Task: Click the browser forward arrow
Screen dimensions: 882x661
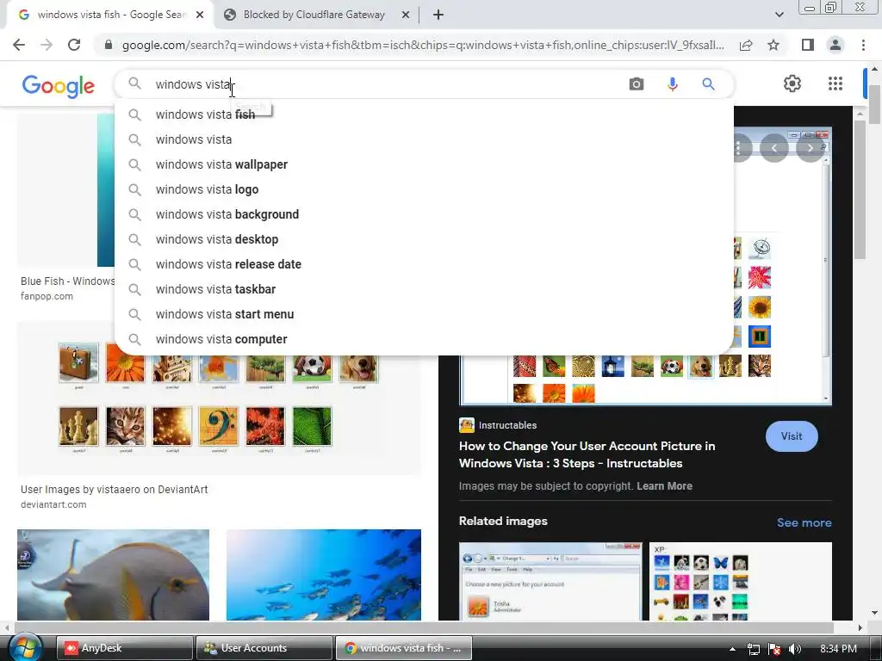Action: pos(47,45)
